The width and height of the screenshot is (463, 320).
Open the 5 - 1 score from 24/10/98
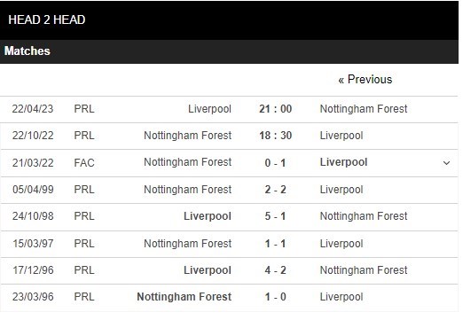pyautogui.click(x=275, y=216)
